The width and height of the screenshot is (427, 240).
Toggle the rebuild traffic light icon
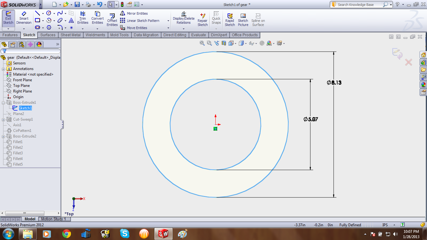[122, 4]
